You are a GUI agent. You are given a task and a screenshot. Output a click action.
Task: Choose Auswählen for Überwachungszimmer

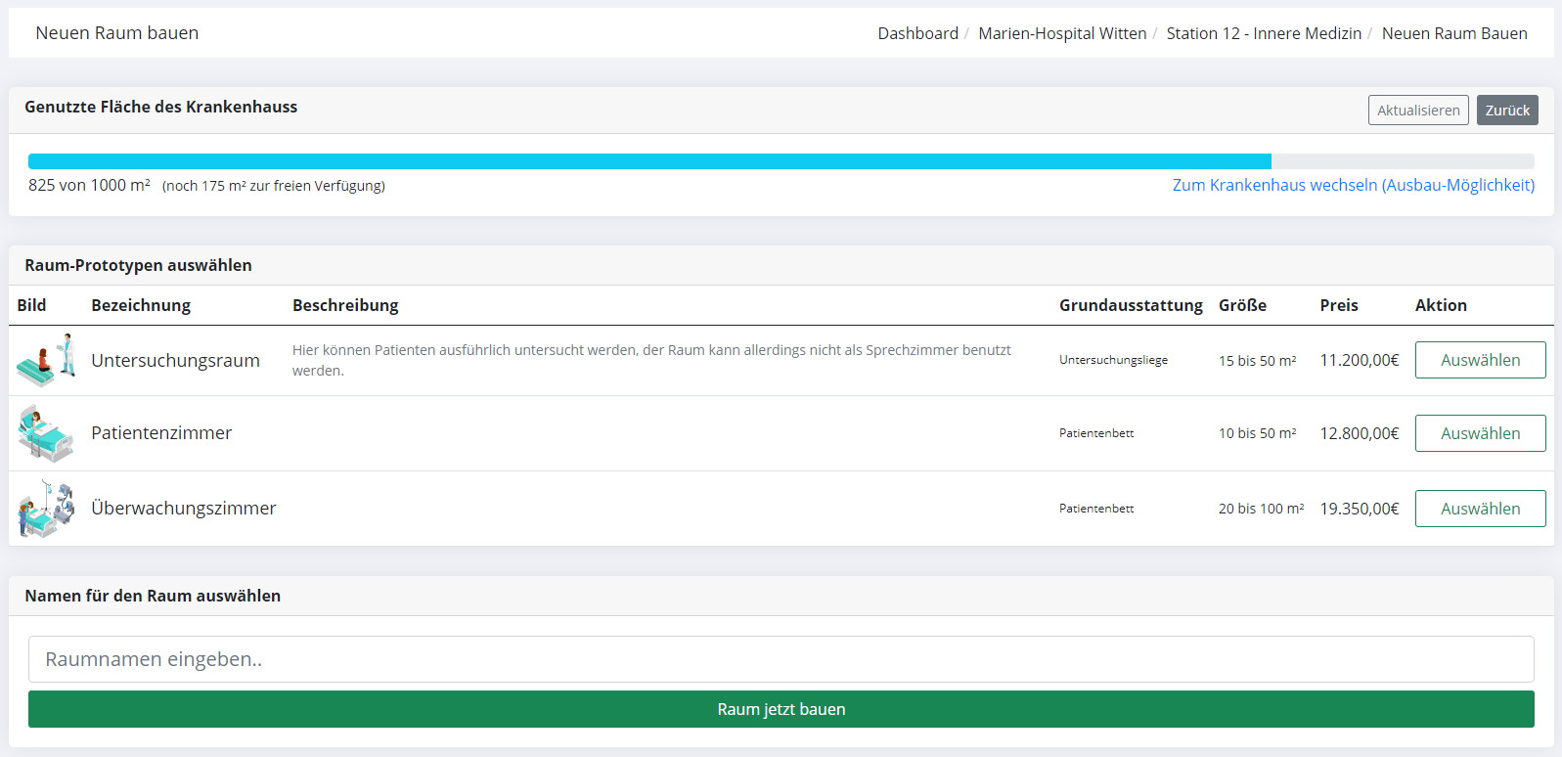[1480, 509]
